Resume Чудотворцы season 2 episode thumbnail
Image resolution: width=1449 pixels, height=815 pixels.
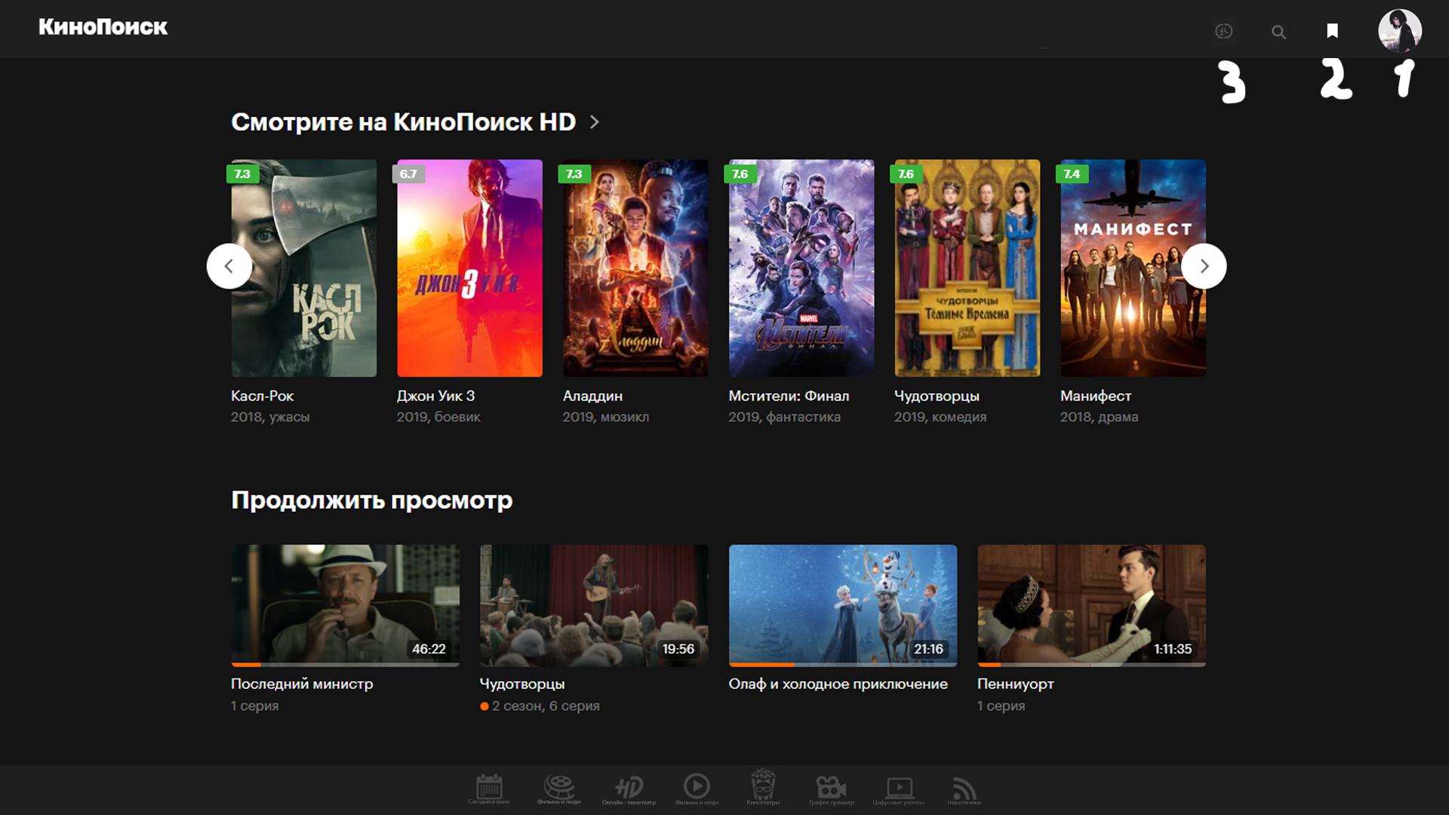click(x=594, y=605)
